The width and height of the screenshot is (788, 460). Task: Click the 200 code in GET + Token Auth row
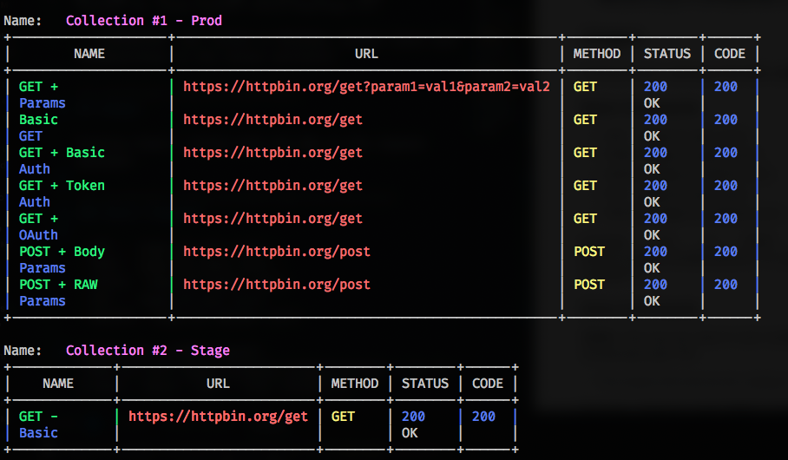click(726, 186)
